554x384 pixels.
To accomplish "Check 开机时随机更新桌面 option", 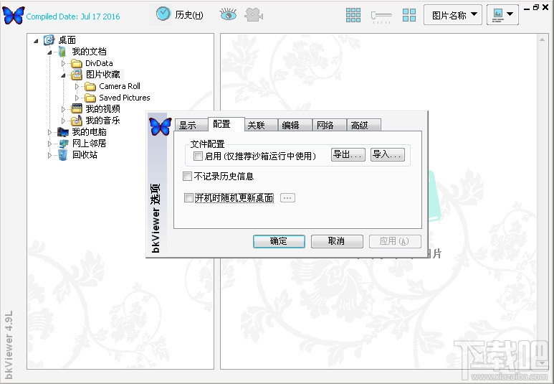I will point(189,197).
